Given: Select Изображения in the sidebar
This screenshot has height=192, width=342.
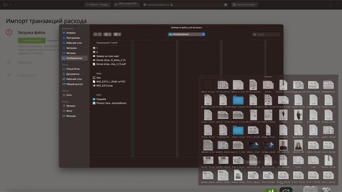Looking at the screenshot, I should coord(74,58).
